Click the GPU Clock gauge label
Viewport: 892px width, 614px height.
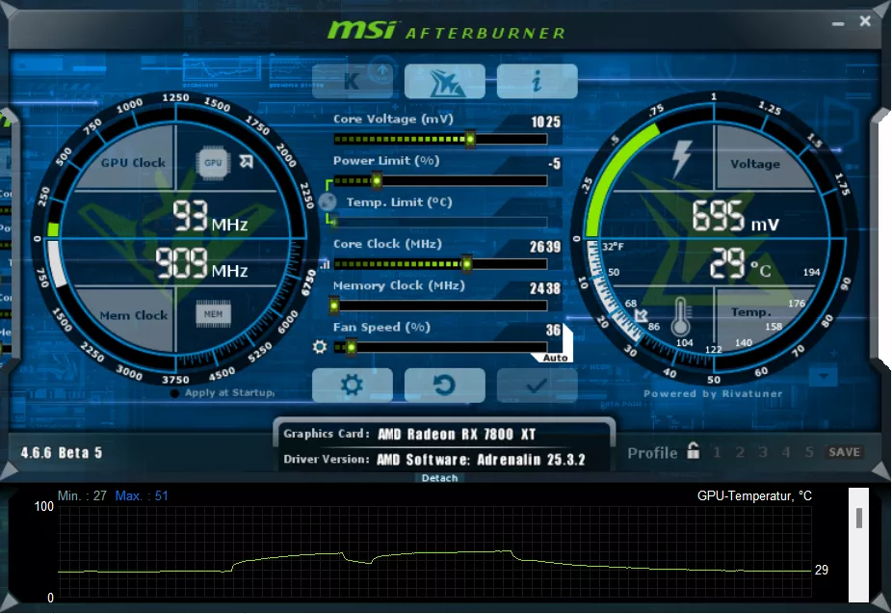point(133,163)
